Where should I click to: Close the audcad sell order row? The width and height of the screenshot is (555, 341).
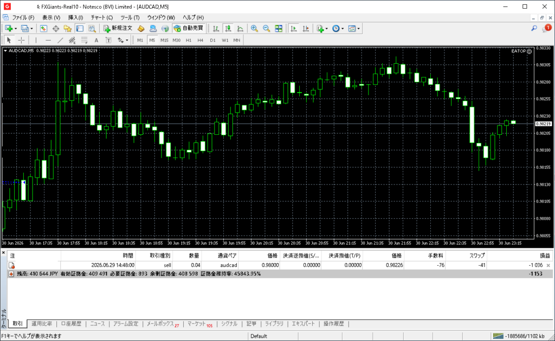pyautogui.click(x=548, y=265)
